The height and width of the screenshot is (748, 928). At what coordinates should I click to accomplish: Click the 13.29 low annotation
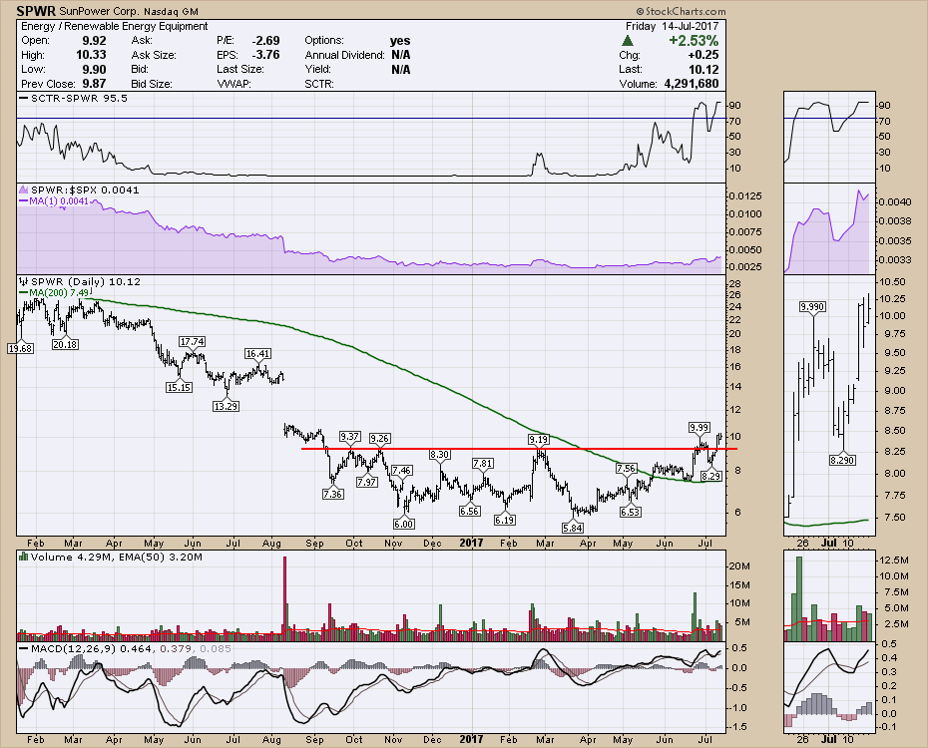(226, 406)
